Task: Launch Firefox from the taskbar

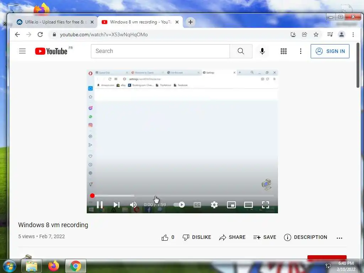Action: (54, 266)
